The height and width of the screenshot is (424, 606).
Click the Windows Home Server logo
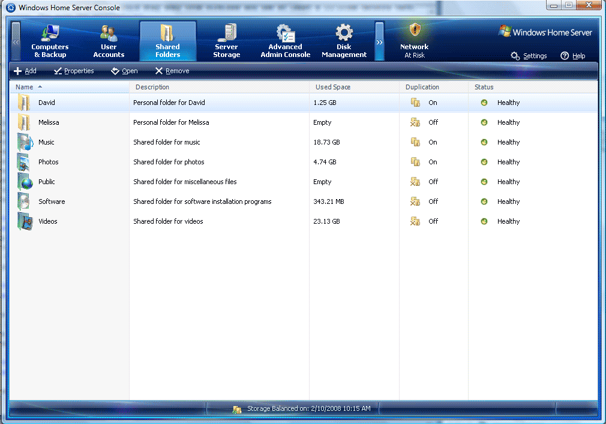[545, 32]
